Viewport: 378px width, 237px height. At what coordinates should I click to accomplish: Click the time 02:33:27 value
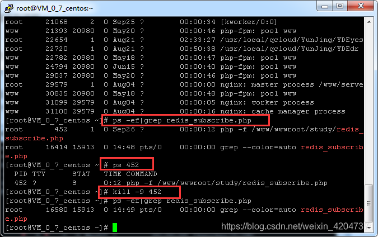(x=198, y=40)
